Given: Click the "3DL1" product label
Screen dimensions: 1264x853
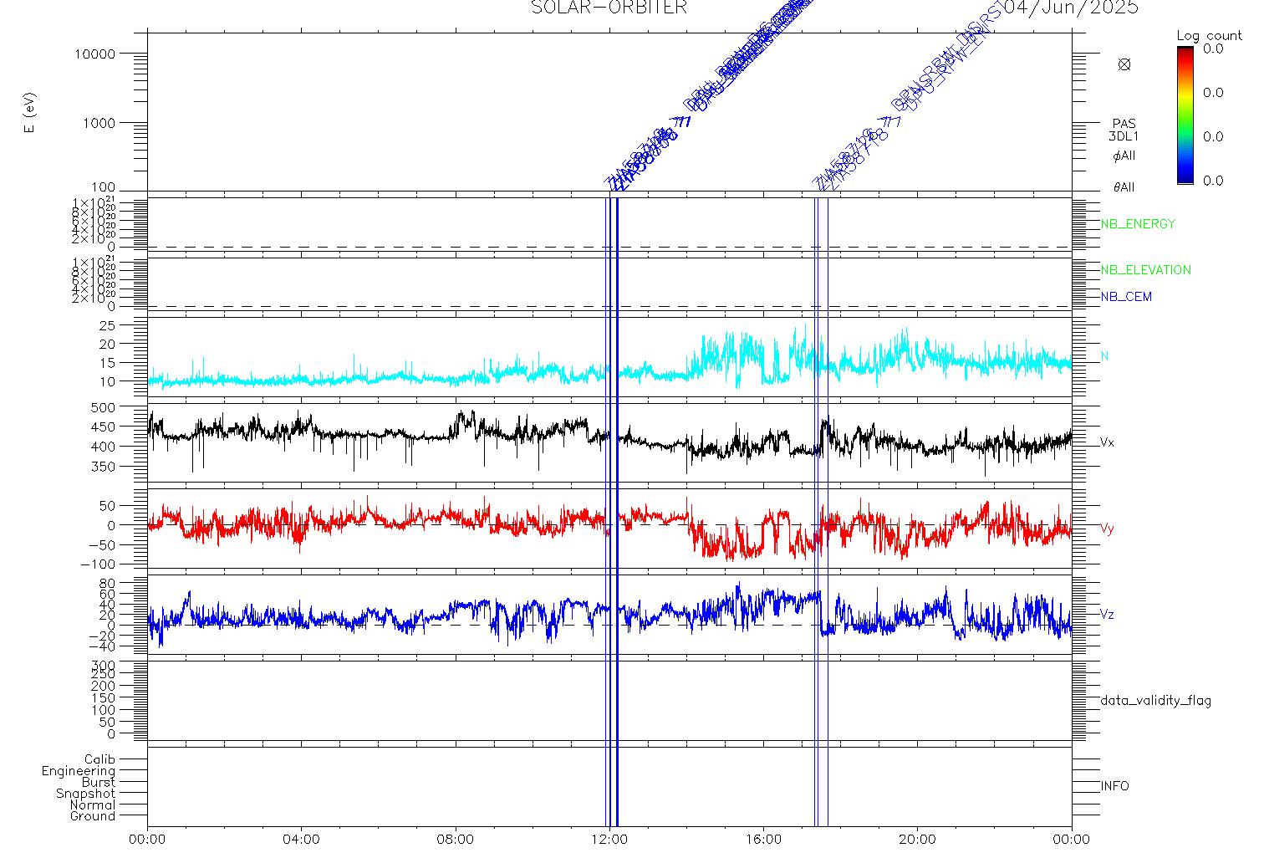Looking at the screenshot, I should pyautogui.click(x=1124, y=136).
